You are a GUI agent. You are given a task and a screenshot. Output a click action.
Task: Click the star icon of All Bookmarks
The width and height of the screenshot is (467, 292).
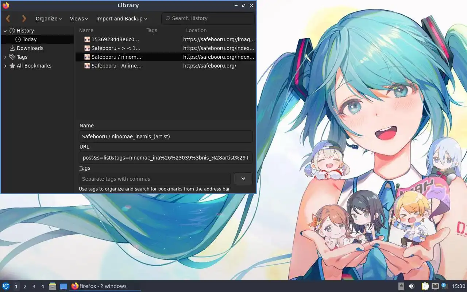[12, 66]
